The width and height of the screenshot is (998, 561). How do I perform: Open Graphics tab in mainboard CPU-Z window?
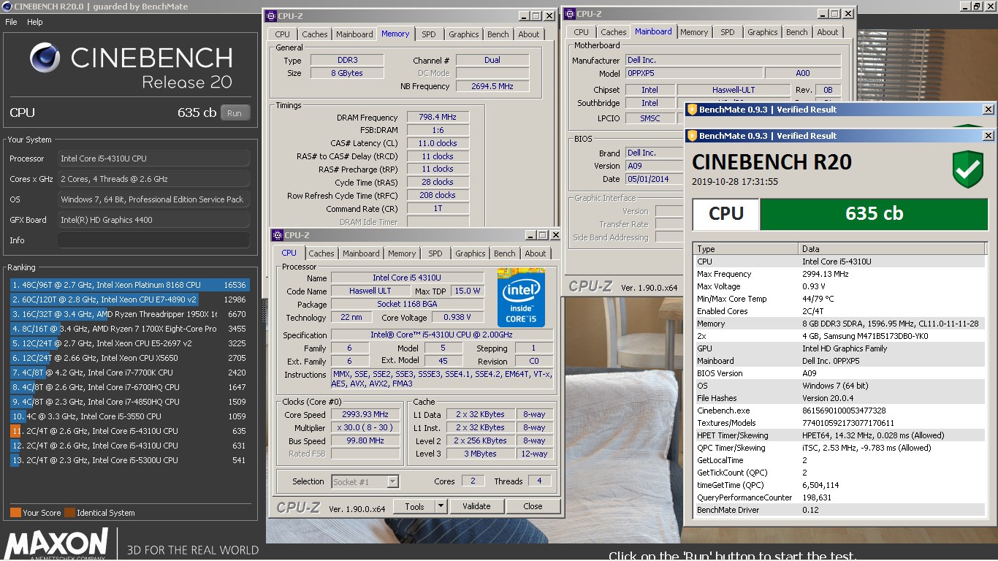(x=763, y=32)
